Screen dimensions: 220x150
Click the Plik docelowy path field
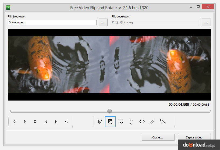point(156,22)
